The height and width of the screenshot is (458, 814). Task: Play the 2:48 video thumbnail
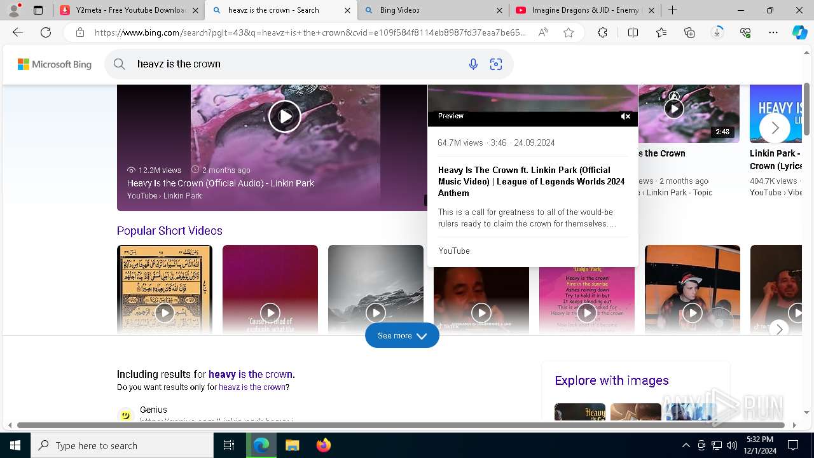pos(674,109)
